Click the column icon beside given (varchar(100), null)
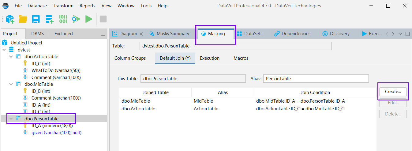 click(x=25, y=132)
